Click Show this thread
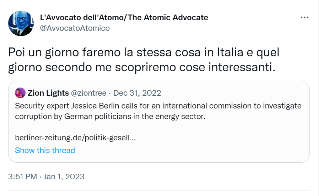This screenshot has height=196, width=319. click(45, 150)
